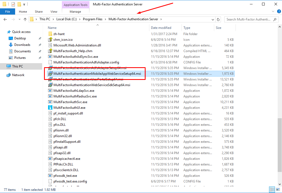Viewport: 282px width, 193px height.
Task: Open Downloads in navigation pane
Action: (22, 45)
